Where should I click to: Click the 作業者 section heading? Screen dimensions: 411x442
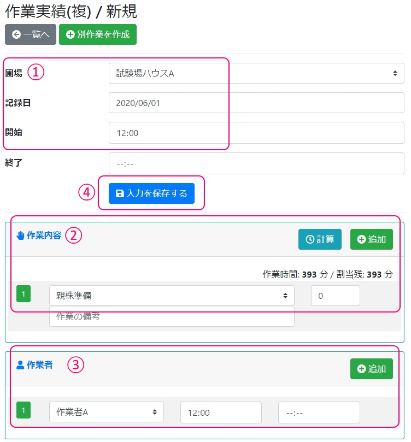click(39, 365)
